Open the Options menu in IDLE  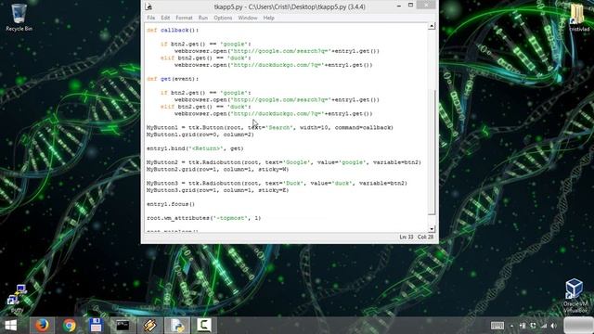pos(223,18)
